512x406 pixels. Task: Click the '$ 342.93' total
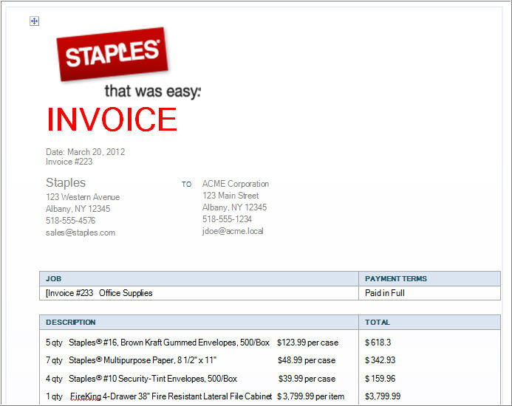[380, 360]
